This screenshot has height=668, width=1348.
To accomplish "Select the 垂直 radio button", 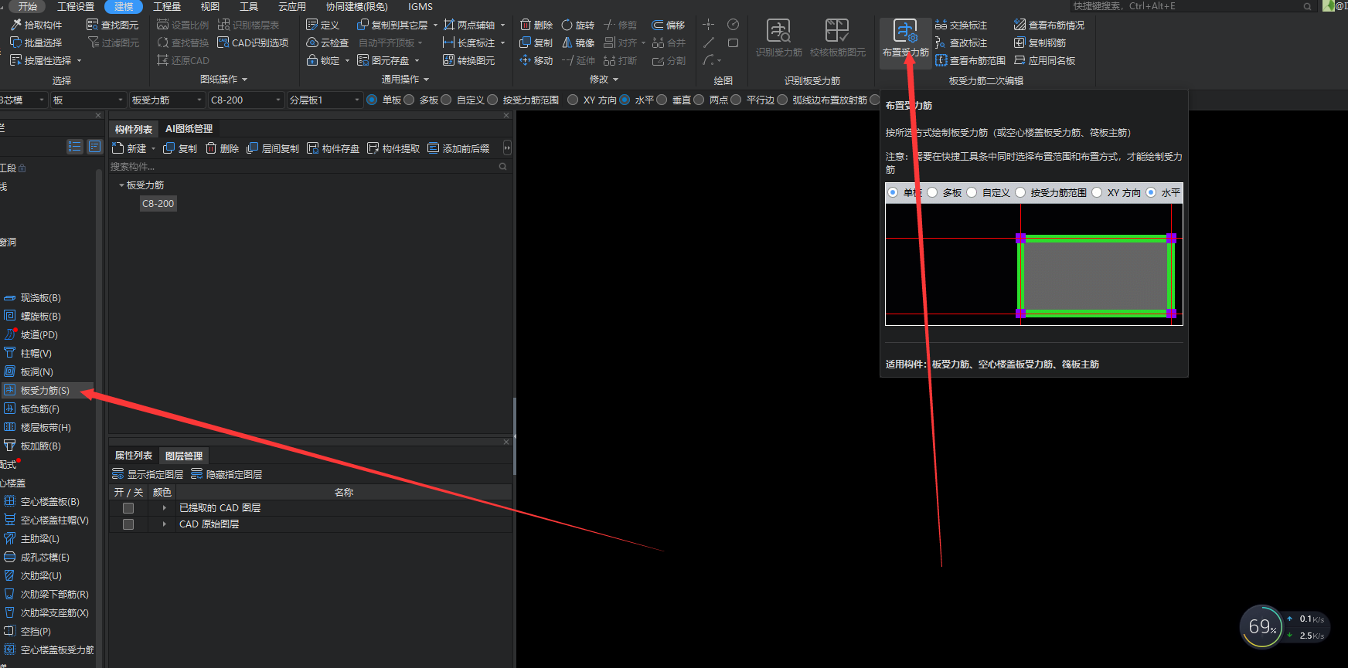I will point(662,100).
